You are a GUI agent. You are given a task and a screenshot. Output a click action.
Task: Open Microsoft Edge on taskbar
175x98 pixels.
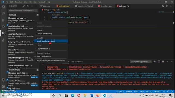(x=72, y=96)
